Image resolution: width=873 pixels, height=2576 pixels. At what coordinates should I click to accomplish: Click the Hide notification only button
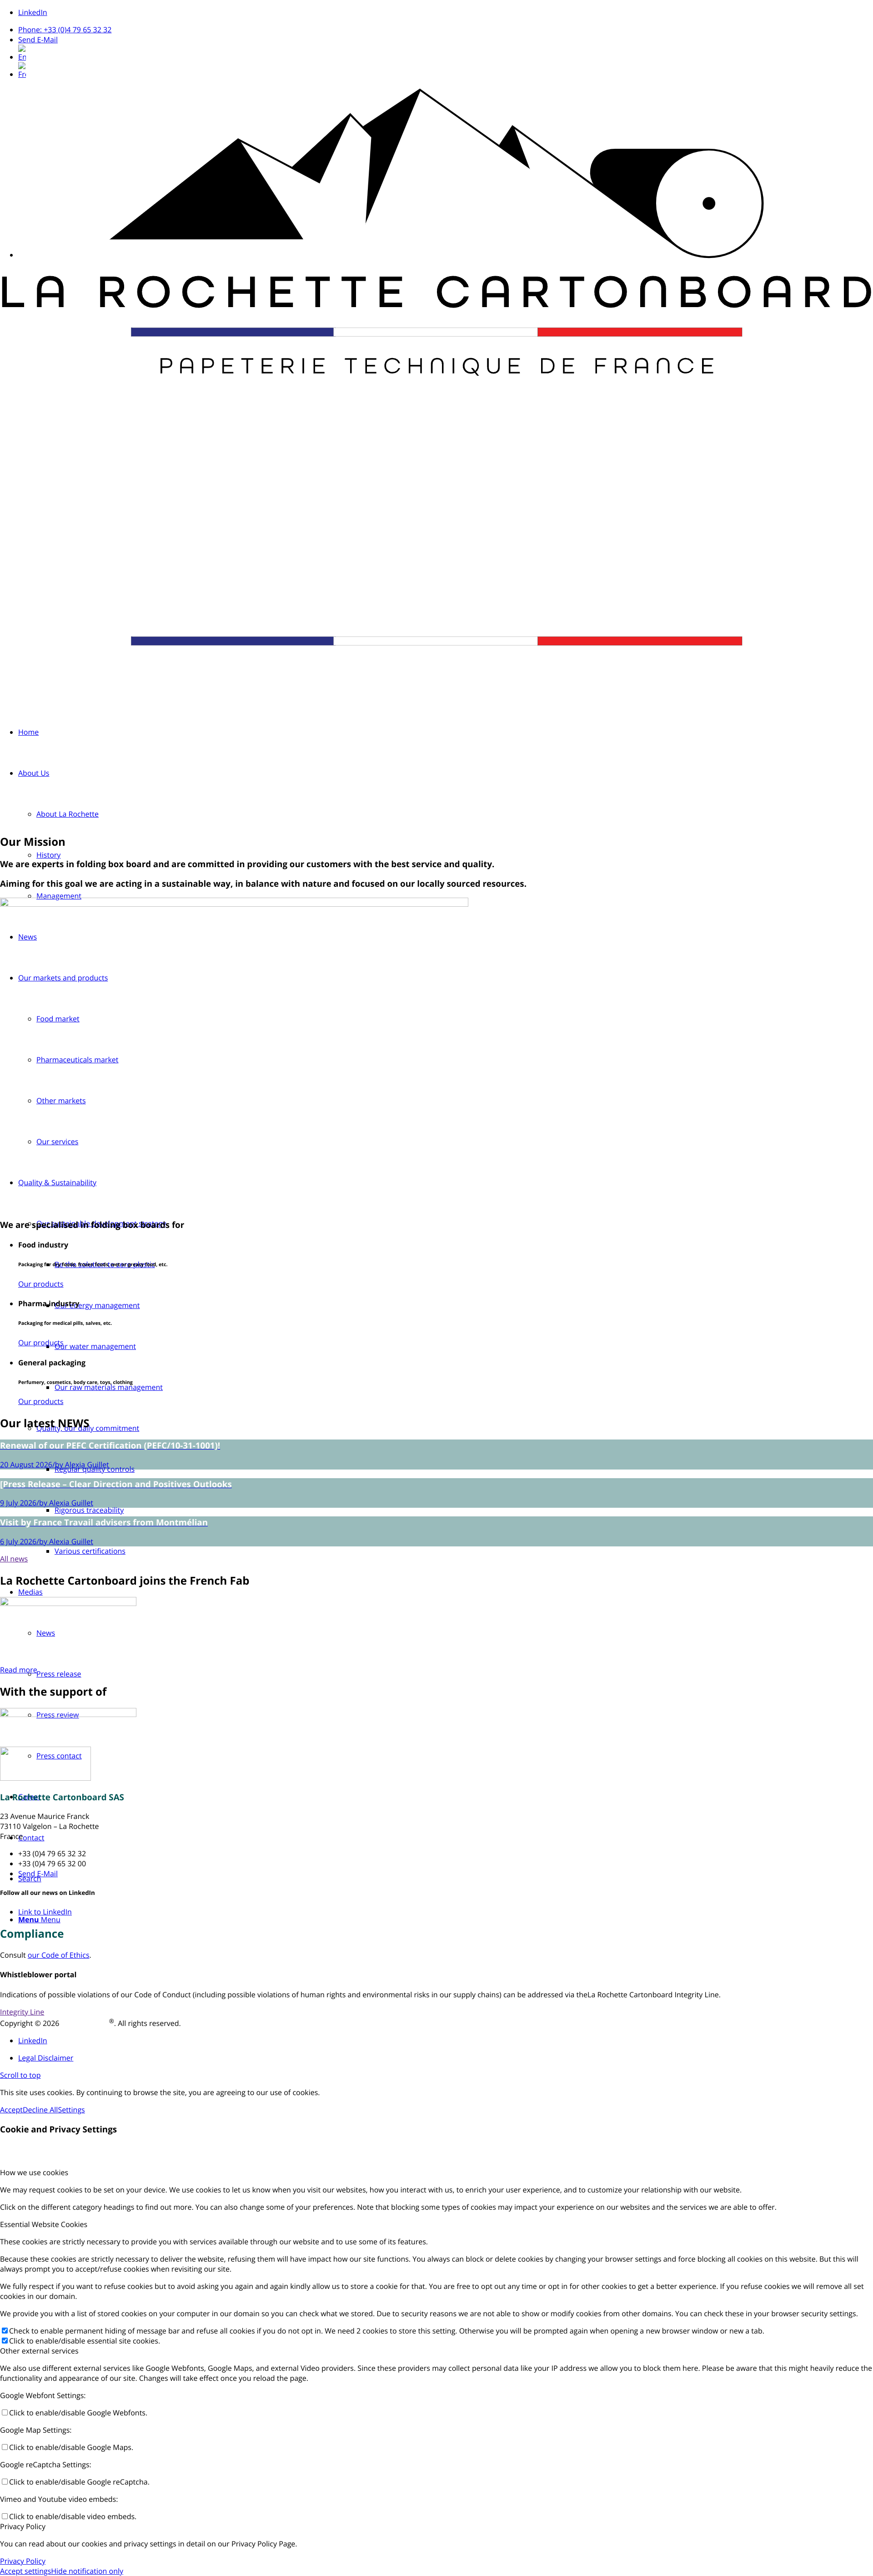click(x=87, y=2571)
